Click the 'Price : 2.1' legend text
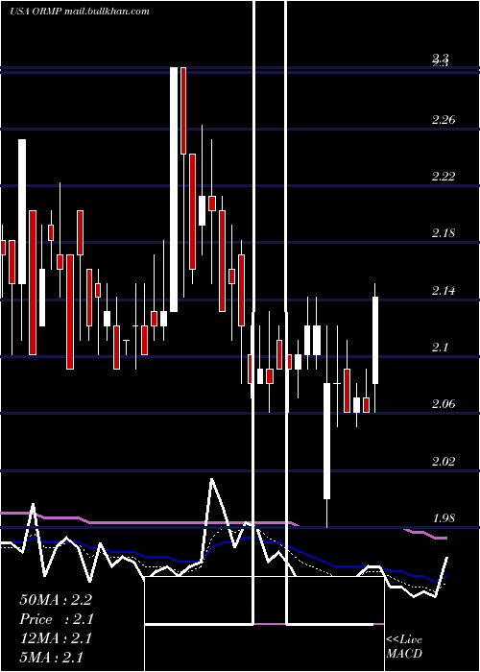This screenshot has width=480, height=672. tap(57, 619)
